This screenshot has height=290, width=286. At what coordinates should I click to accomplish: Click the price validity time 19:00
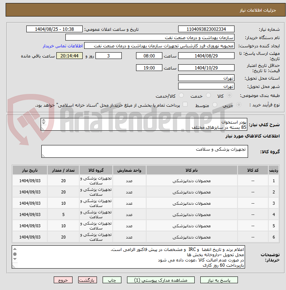coord(149,68)
